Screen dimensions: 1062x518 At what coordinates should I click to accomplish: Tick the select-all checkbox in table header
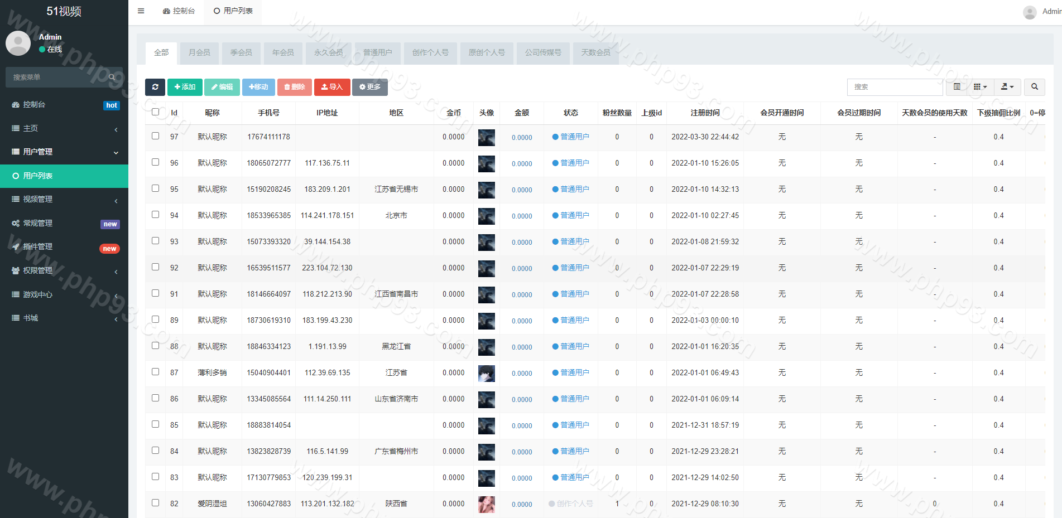pyautogui.click(x=156, y=112)
